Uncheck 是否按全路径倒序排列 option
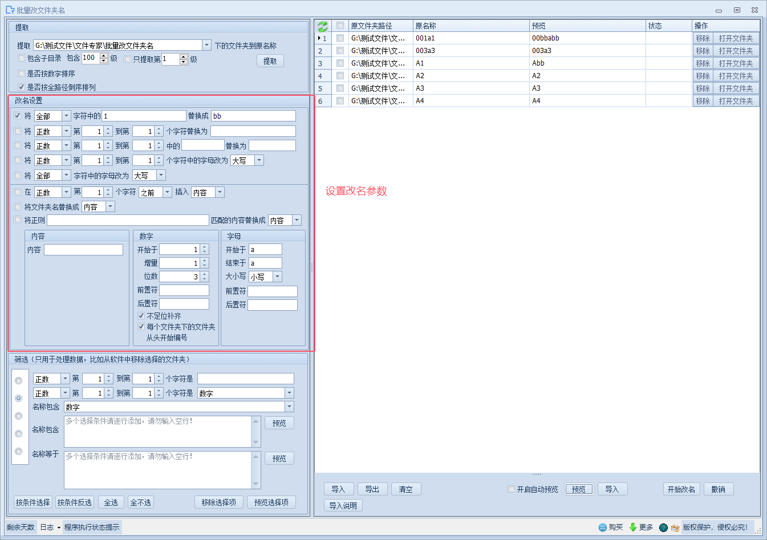 point(22,87)
